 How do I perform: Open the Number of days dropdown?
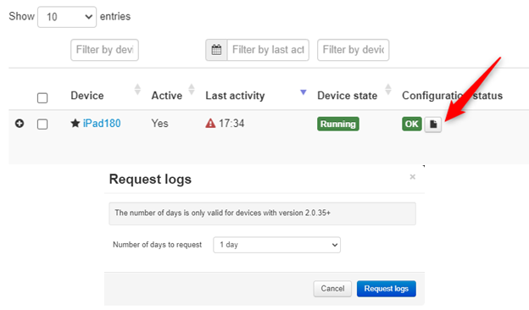click(x=276, y=245)
